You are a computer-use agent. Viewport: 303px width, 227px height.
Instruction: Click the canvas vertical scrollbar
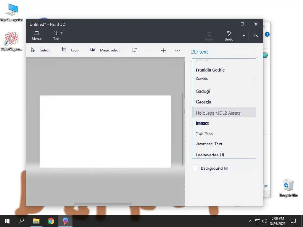coord(183,129)
